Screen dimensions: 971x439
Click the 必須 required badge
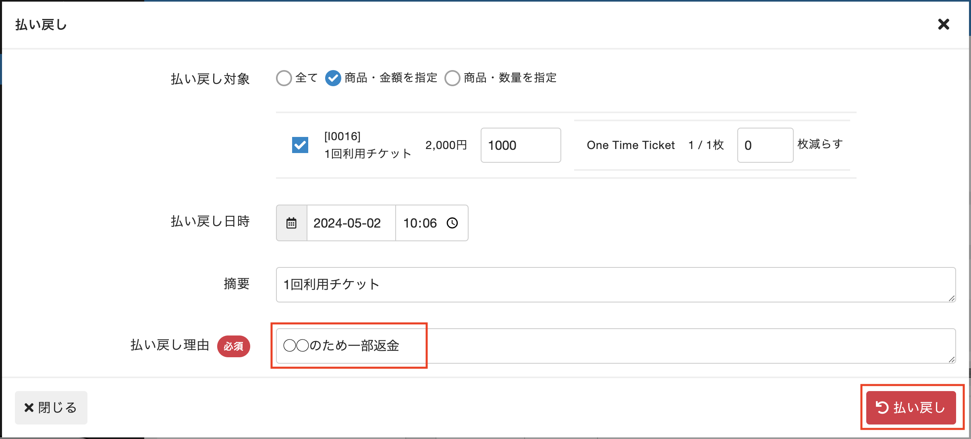[x=234, y=346]
